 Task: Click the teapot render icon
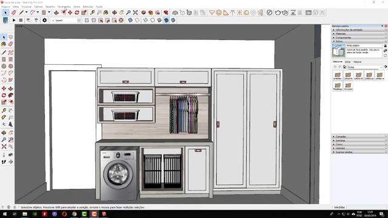pos(278,12)
